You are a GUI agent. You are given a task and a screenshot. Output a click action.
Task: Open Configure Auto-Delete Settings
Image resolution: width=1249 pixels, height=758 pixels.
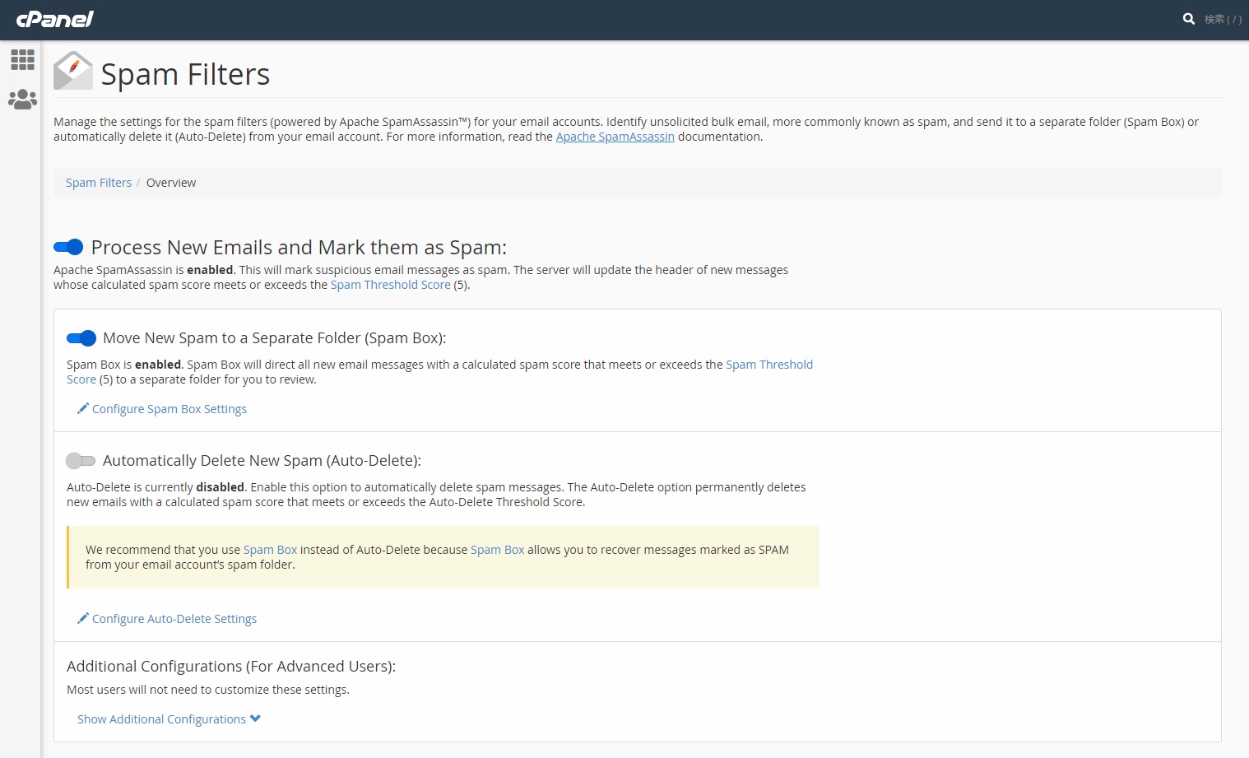point(167,619)
